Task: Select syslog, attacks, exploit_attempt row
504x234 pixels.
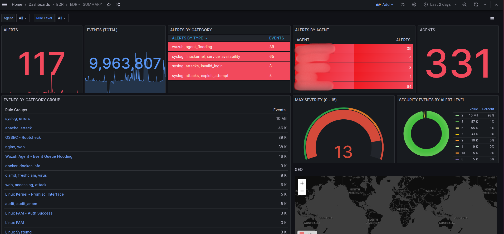Action: (229, 76)
